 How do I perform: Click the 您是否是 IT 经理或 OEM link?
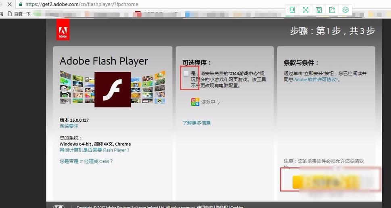86,161
